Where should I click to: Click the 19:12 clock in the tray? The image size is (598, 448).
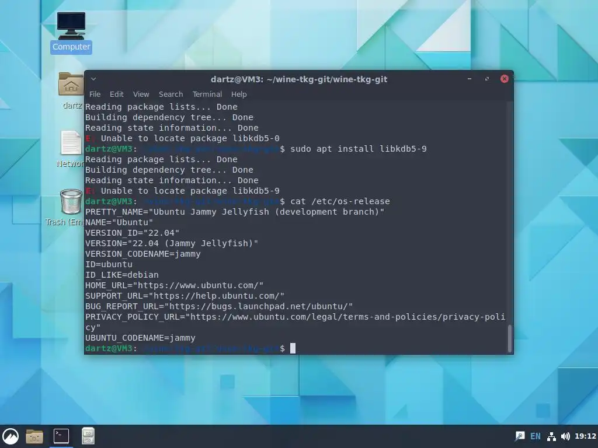[x=585, y=436]
